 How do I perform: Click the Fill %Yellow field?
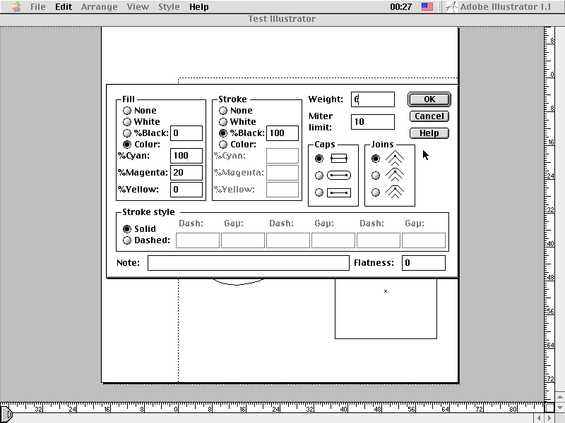(186, 190)
